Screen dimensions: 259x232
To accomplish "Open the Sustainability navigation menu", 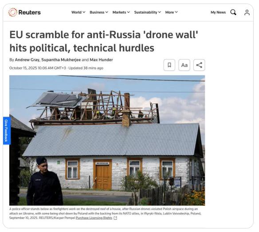I will (148, 12).
